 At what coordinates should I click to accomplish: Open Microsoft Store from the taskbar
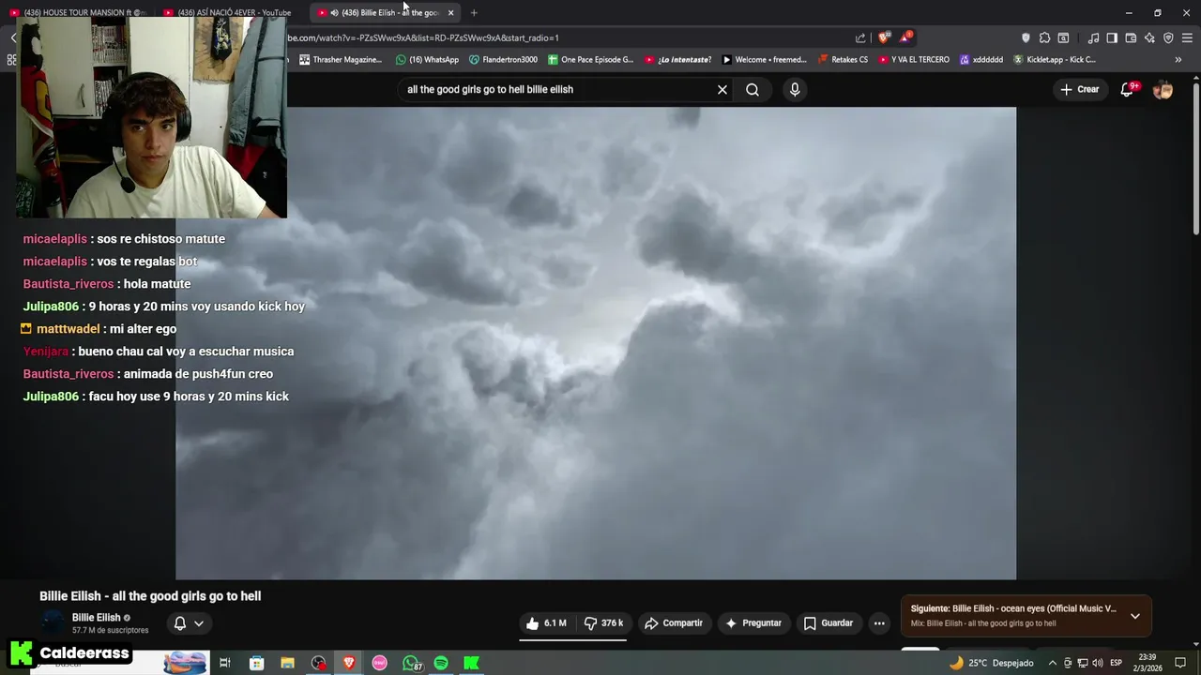point(256,663)
